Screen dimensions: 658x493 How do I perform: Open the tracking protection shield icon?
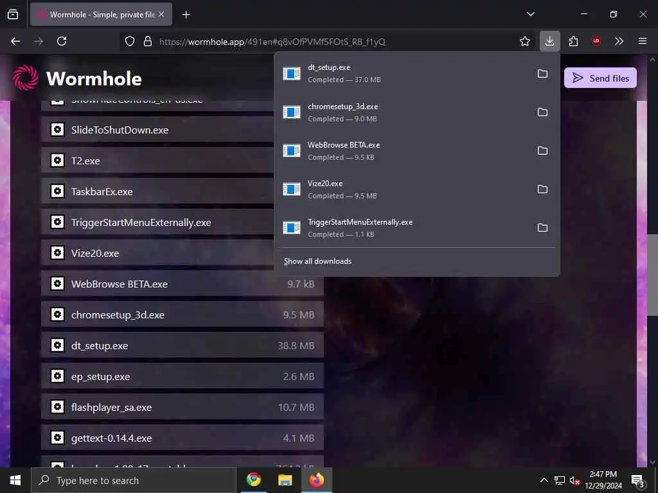[130, 41]
